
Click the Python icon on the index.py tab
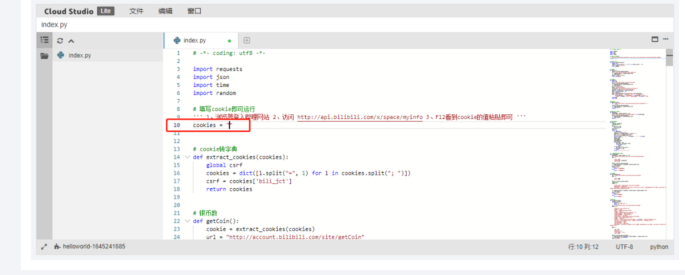coord(177,40)
